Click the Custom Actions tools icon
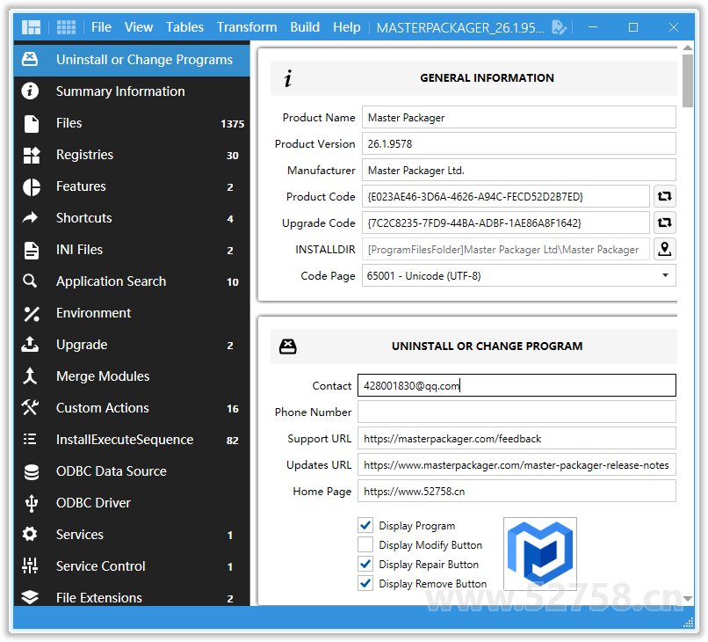Screen dimensions: 708x642 [30, 407]
